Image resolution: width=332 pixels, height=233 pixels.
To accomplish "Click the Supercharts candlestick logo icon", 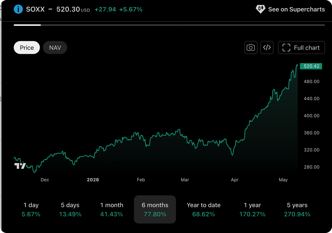I will click(260, 9).
